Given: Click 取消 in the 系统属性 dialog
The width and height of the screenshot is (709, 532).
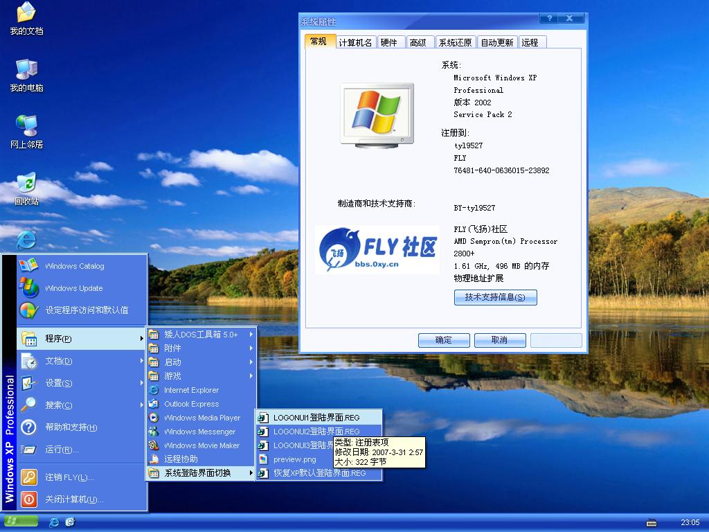Looking at the screenshot, I should [500, 340].
